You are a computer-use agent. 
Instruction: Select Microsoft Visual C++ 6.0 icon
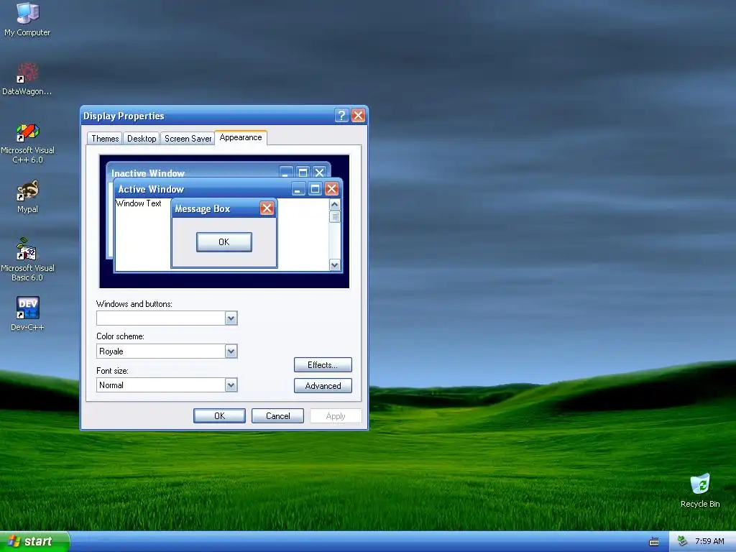pyautogui.click(x=27, y=143)
